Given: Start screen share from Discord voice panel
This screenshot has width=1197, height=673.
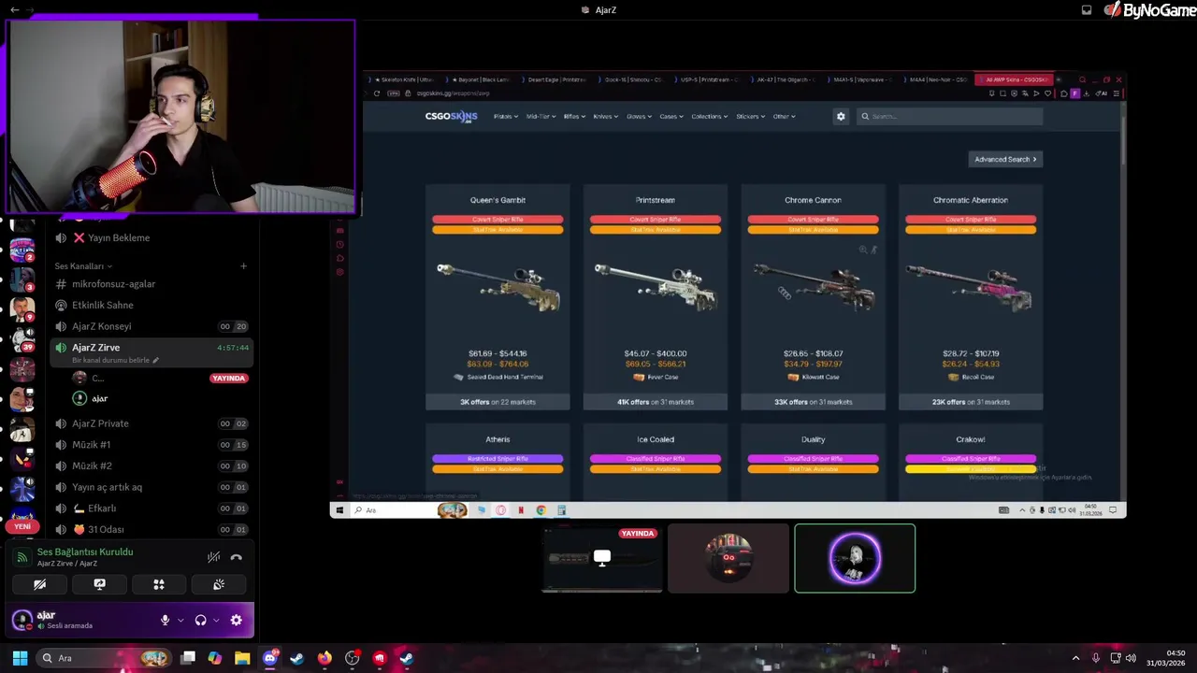Looking at the screenshot, I should coord(99,584).
